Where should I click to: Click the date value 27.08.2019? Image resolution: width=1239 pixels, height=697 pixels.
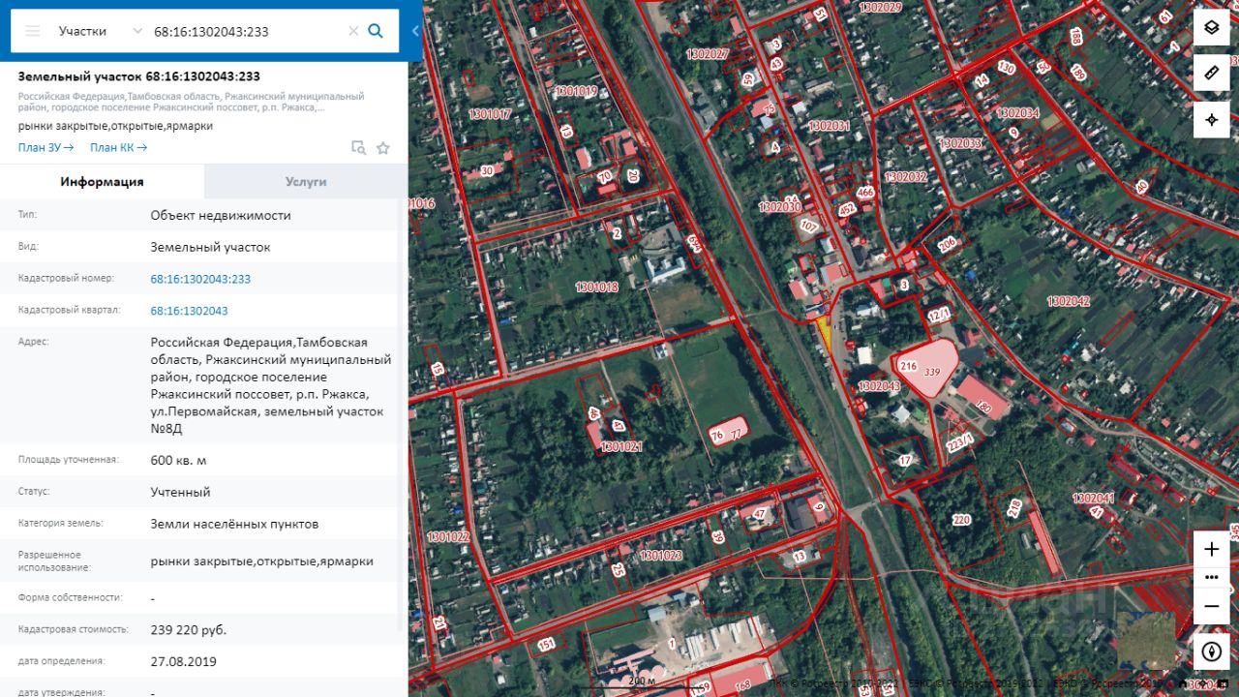tap(183, 662)
